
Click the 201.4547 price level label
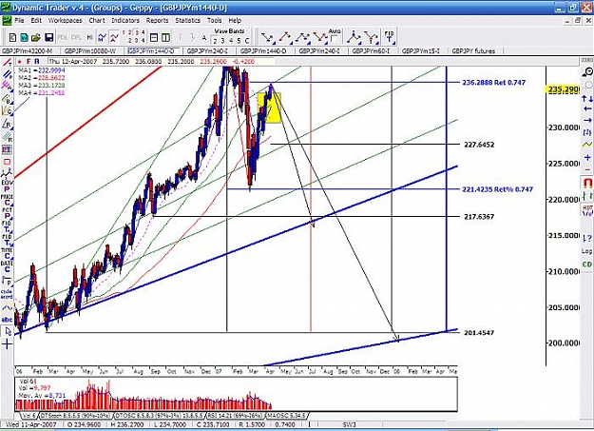coord(479,333)
